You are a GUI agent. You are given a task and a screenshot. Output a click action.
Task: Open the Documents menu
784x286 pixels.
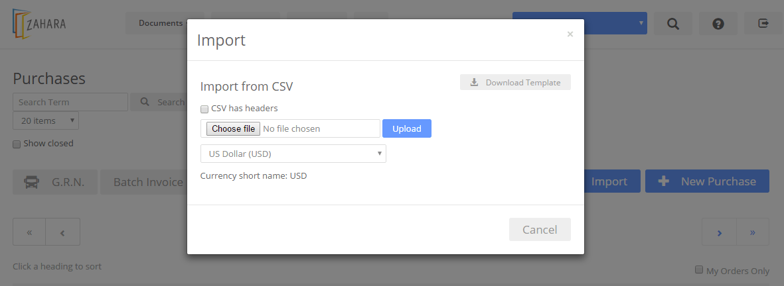[163, 23]
